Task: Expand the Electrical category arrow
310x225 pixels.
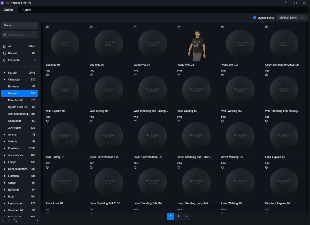Action: click(5, 176)
